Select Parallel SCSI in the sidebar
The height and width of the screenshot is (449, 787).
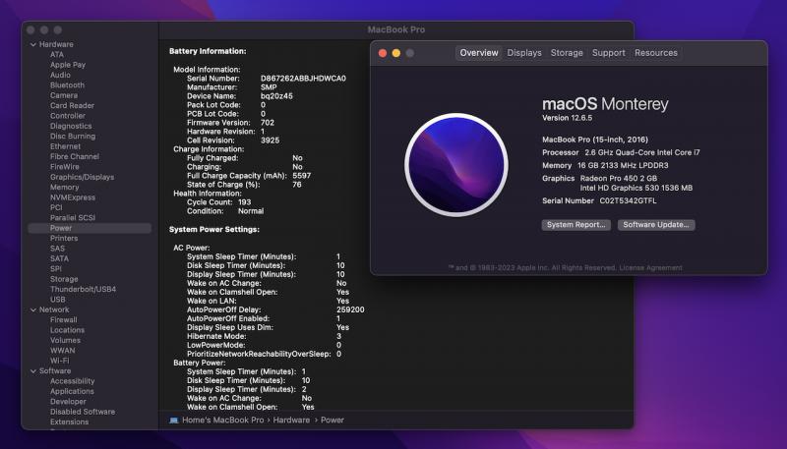pyautogui.click(x=73, y=218)
